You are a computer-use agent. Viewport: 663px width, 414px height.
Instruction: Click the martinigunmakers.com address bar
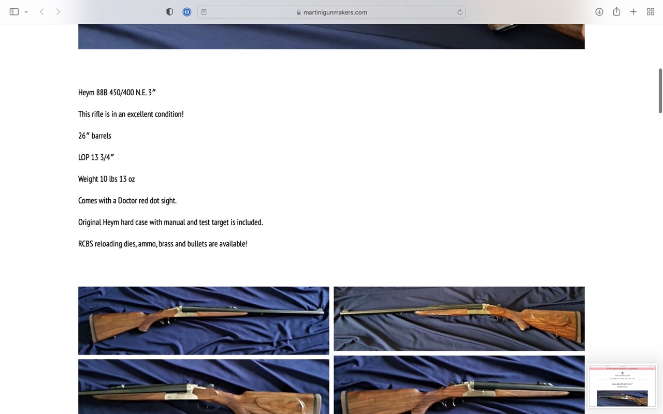click(331, 12)
